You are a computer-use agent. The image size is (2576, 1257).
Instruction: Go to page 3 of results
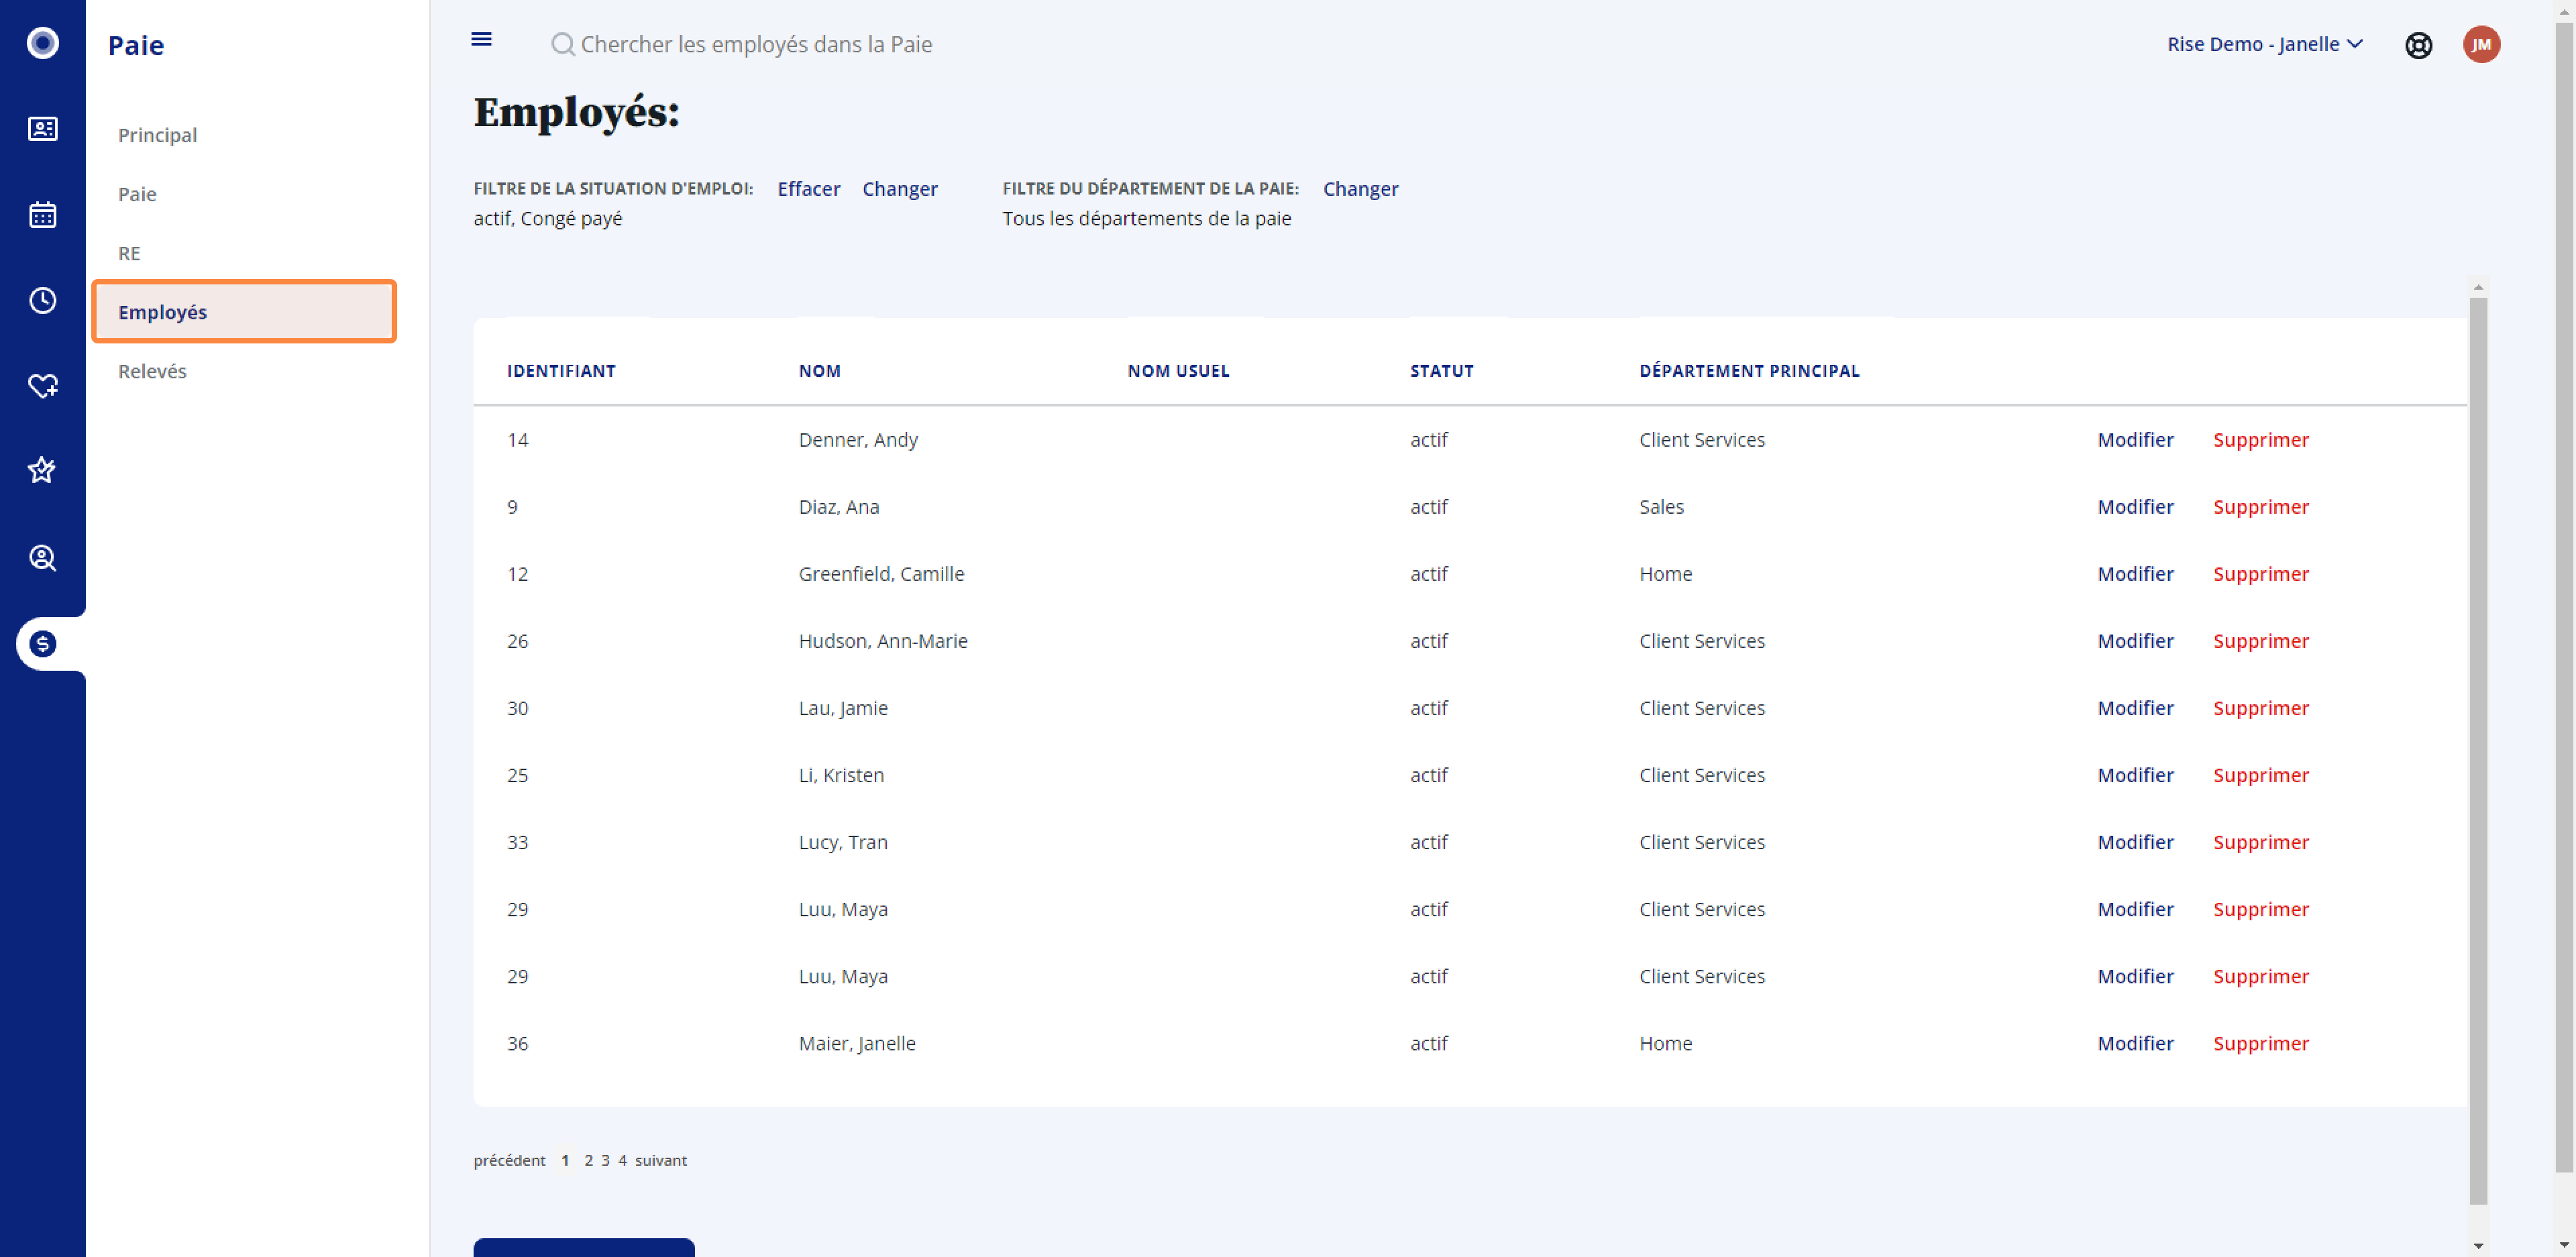(x=605, y=1160)
